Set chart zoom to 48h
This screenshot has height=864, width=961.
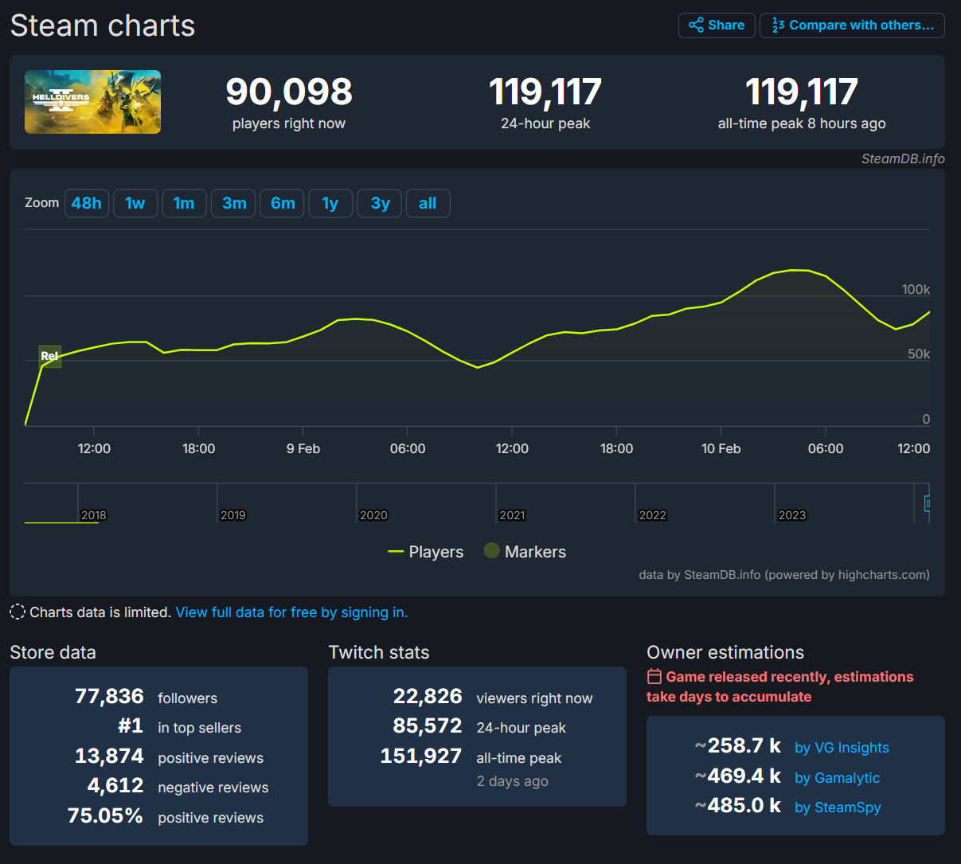[x=87, y=203]
